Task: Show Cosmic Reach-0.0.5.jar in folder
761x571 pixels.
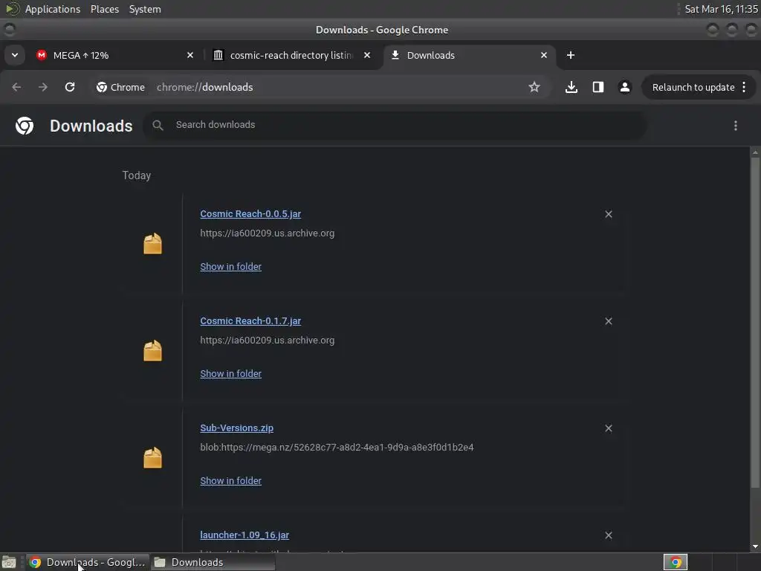Action: click(231, 267)
